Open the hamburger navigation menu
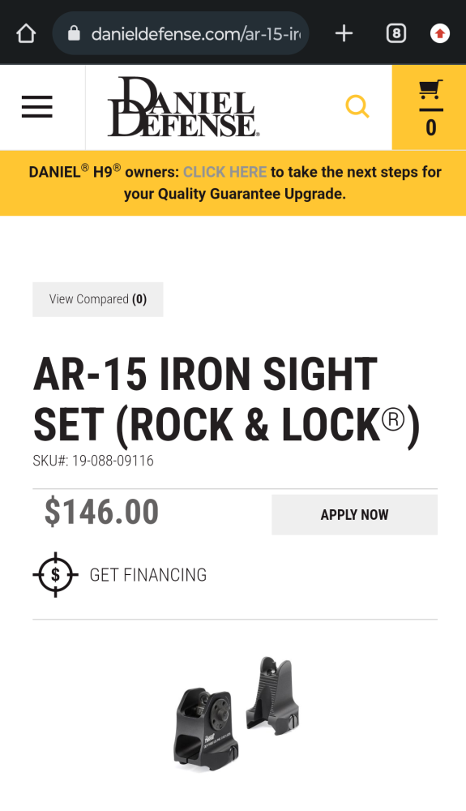The width and height of the screenshot is (466, 811). [37, 107]
